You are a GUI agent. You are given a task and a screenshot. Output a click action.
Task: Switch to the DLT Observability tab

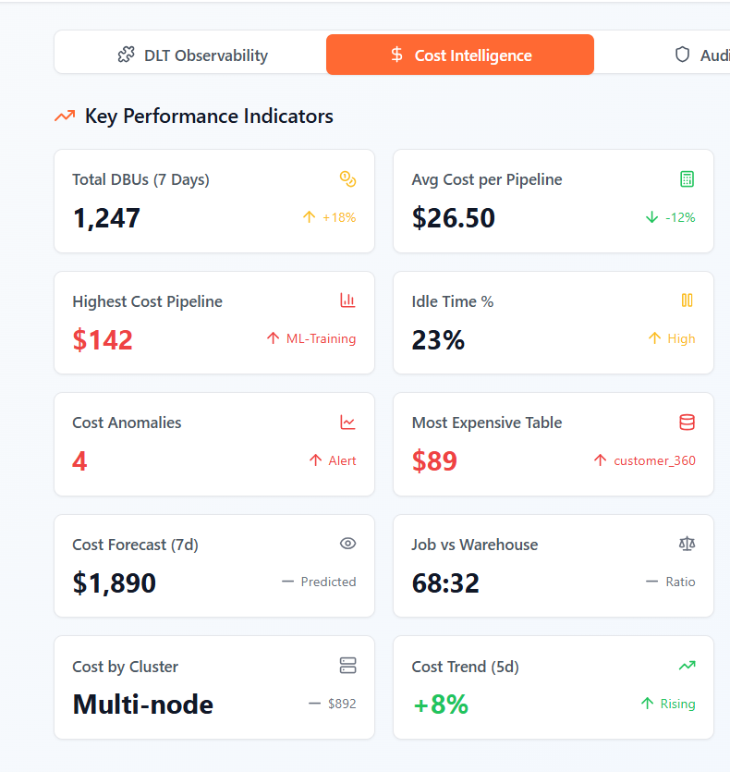click(191, 55)
